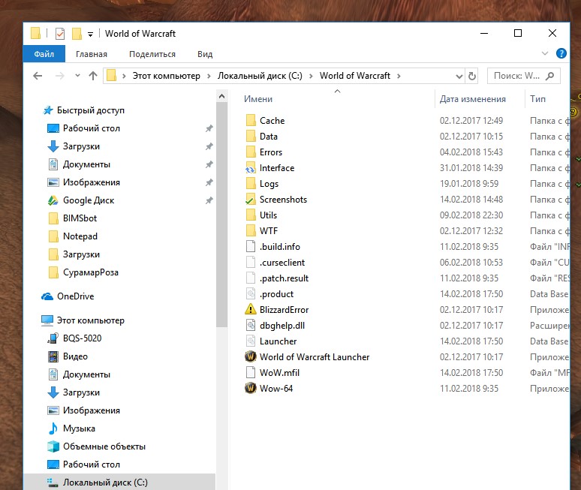581x490 pixels.
Task: Select the BlizzardError warning icon
Action: click(x=251, y=309)
